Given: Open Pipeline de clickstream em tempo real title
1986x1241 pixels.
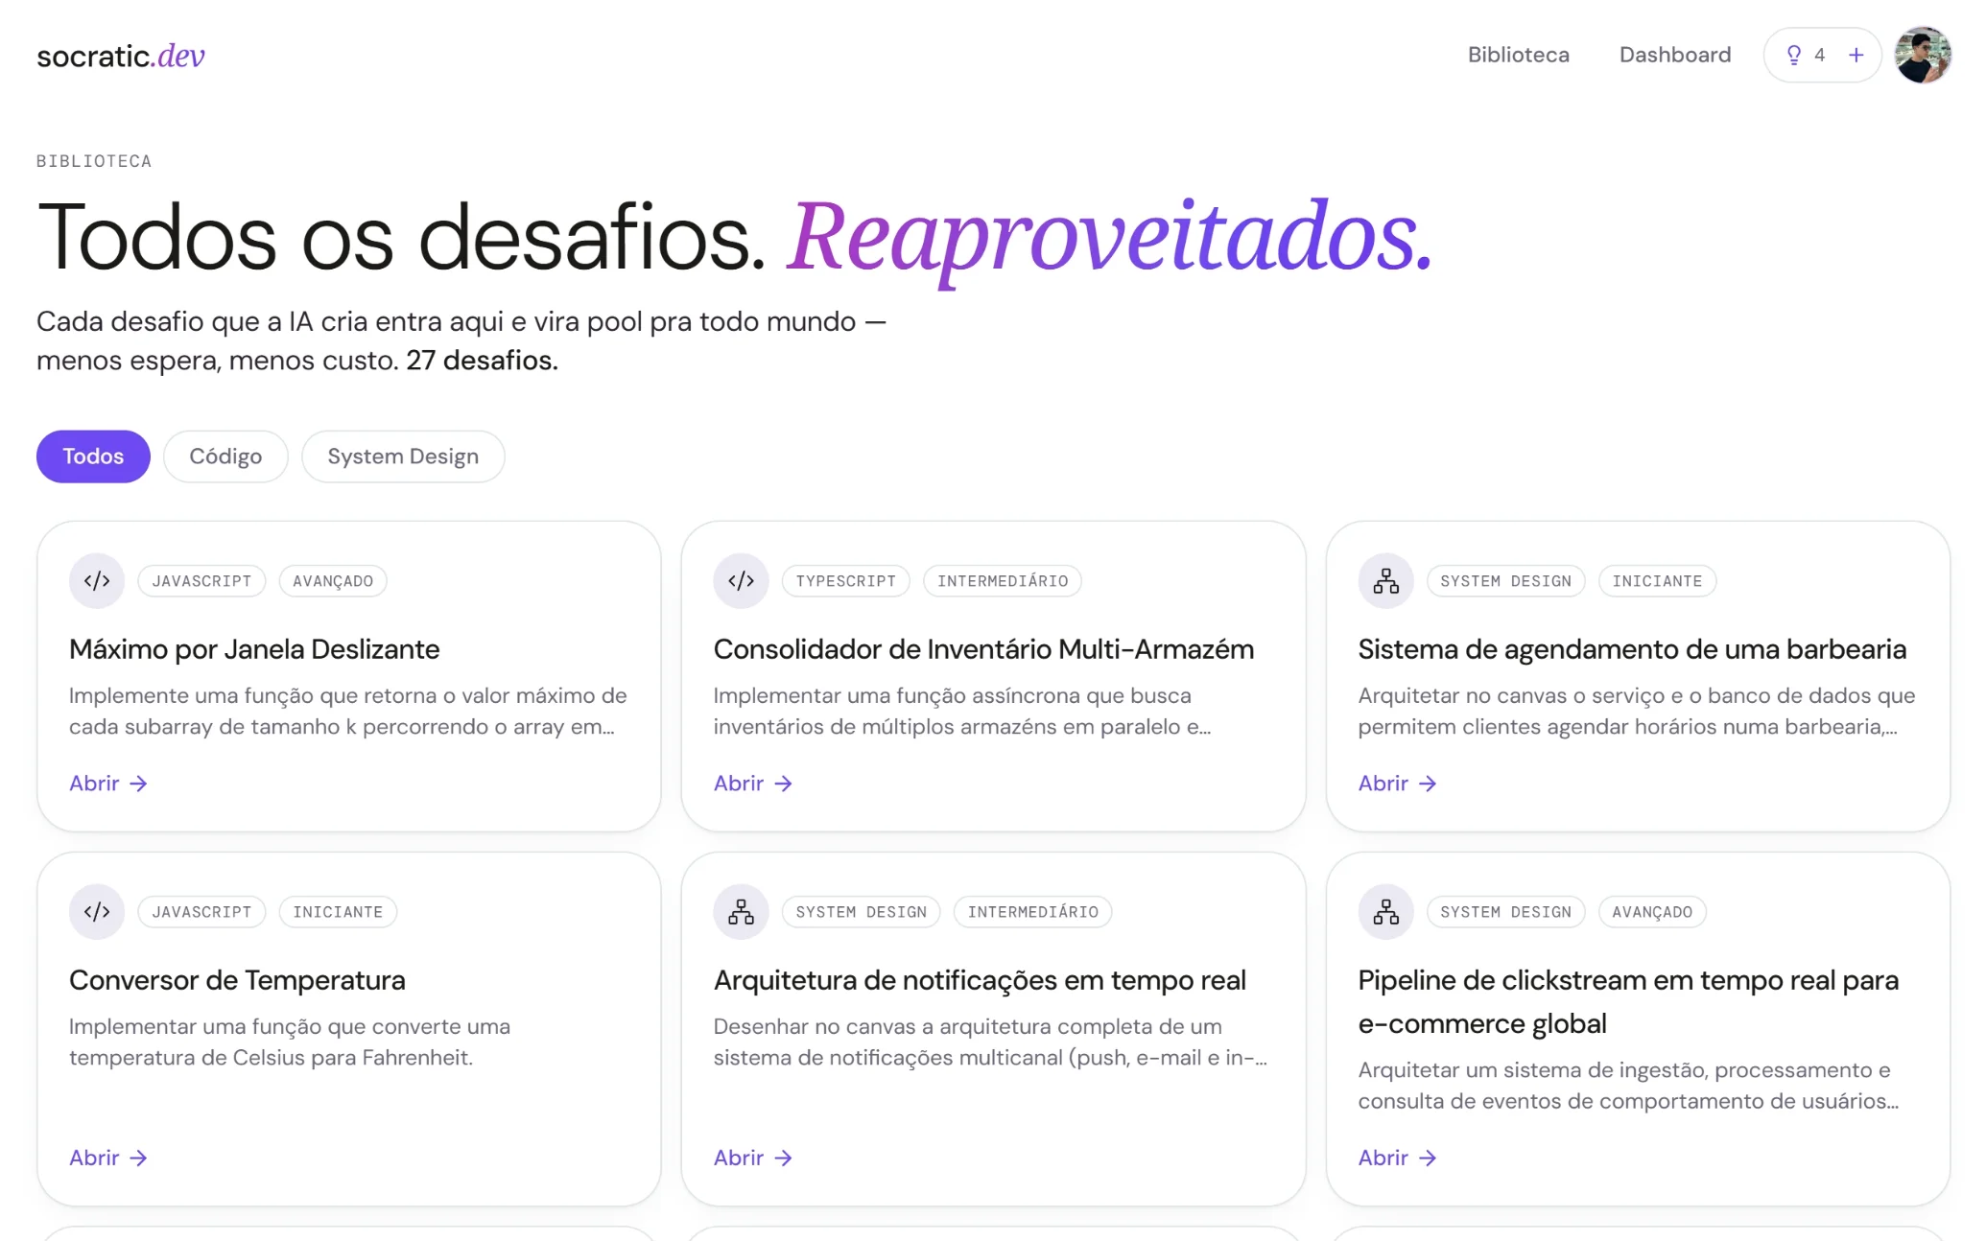Looking at the screenshot, I should 1628,1001.
